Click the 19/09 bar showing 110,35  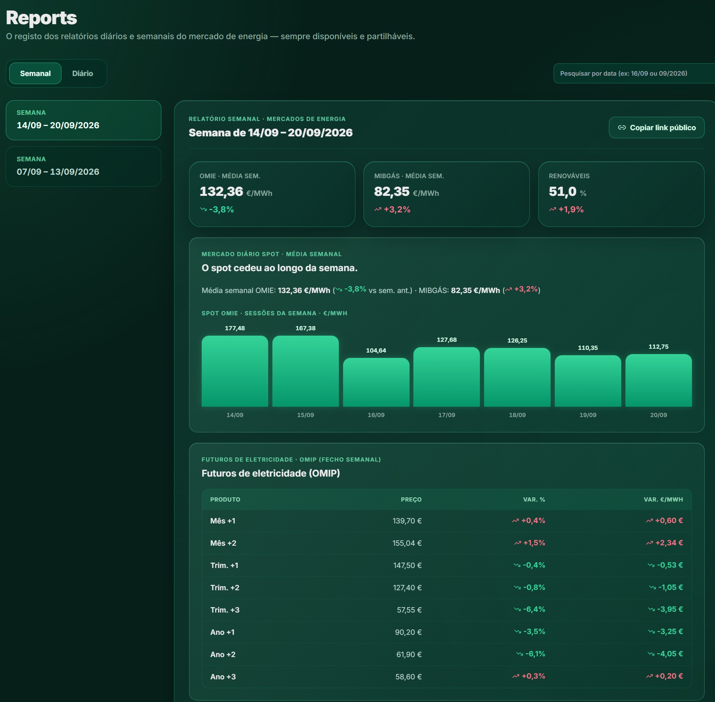pyautogui.click(x=588, y=381)
